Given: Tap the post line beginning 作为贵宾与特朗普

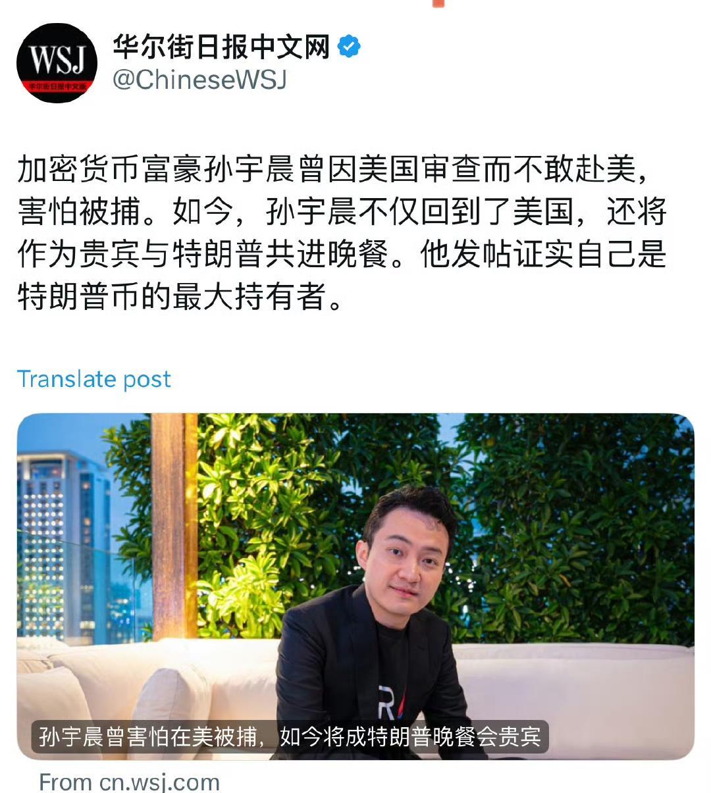Looking at the screenshot, I should [x=342, y=254].
